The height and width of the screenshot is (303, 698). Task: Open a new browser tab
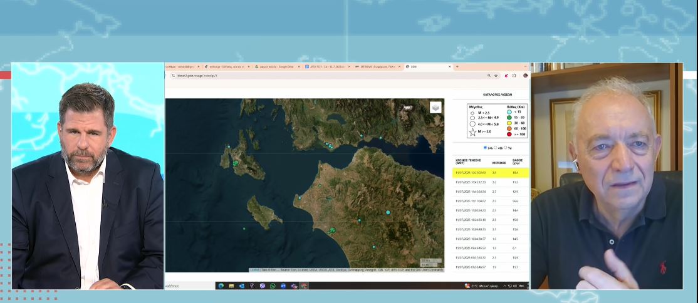tap(457, 66)
